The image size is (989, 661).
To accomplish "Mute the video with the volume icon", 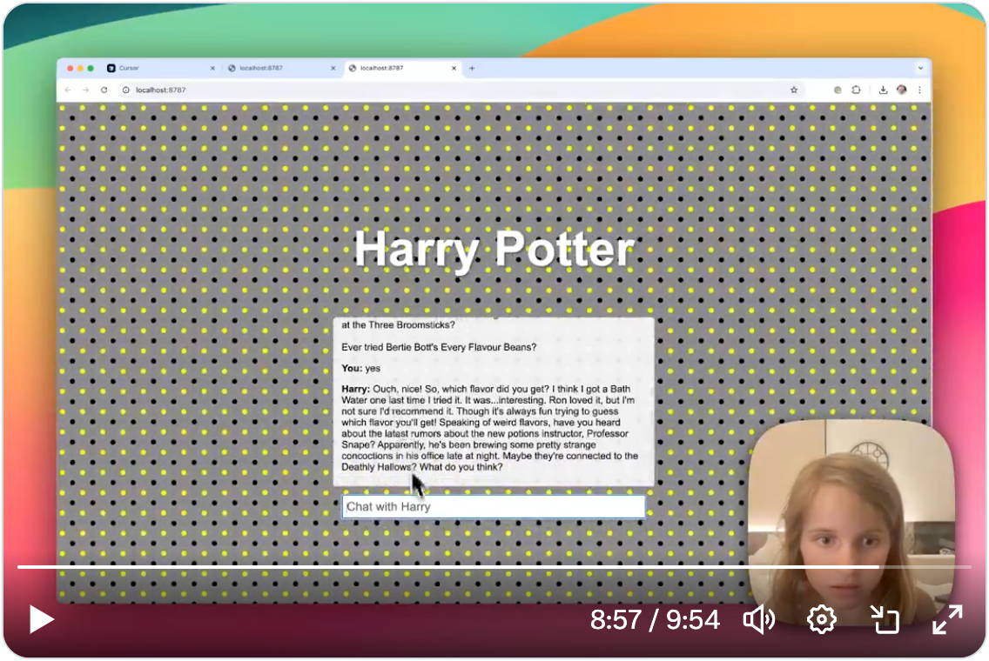I will (x=758, y=620).
